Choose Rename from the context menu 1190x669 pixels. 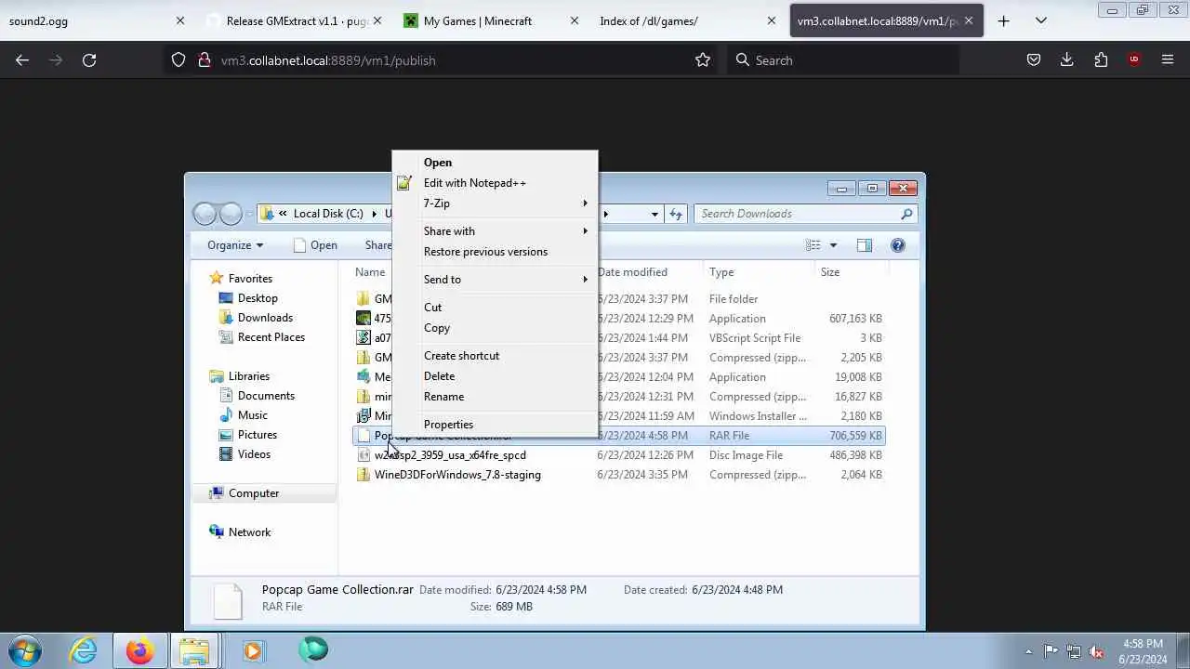click(496, 397)
